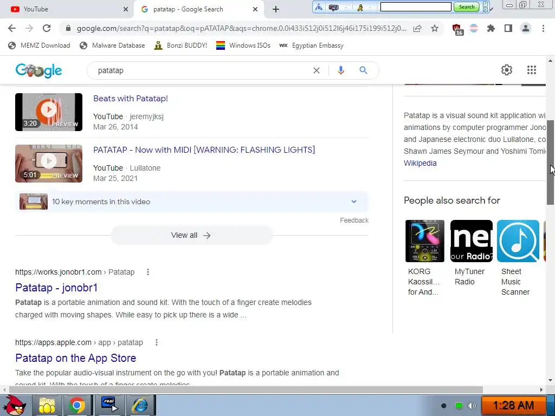The width and height of the screenshot is (555, 416).
Task: Open the Chrome profile avatar
Action: (526, 28)
